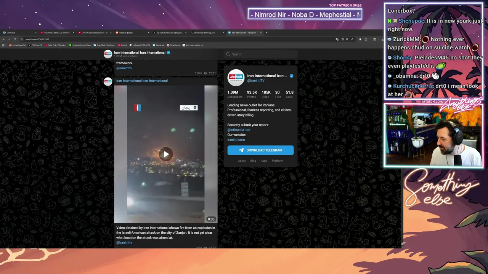Click the views eye icon on the 12:21 post
488x274 pixels.
tap(205, 73)
